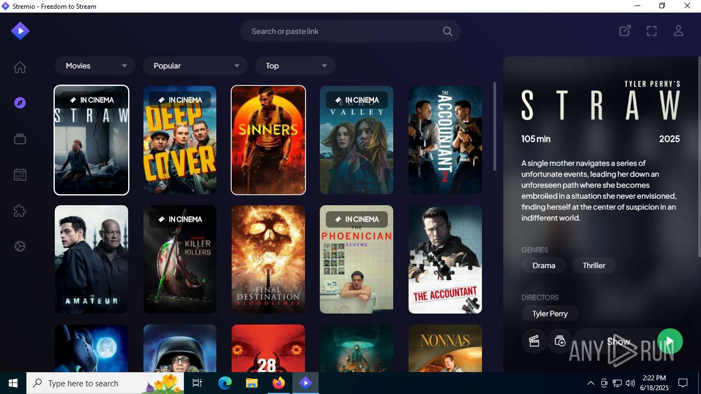Toggle fullscreen mode icon
The image size is (701, 394).
pos(652,31)
